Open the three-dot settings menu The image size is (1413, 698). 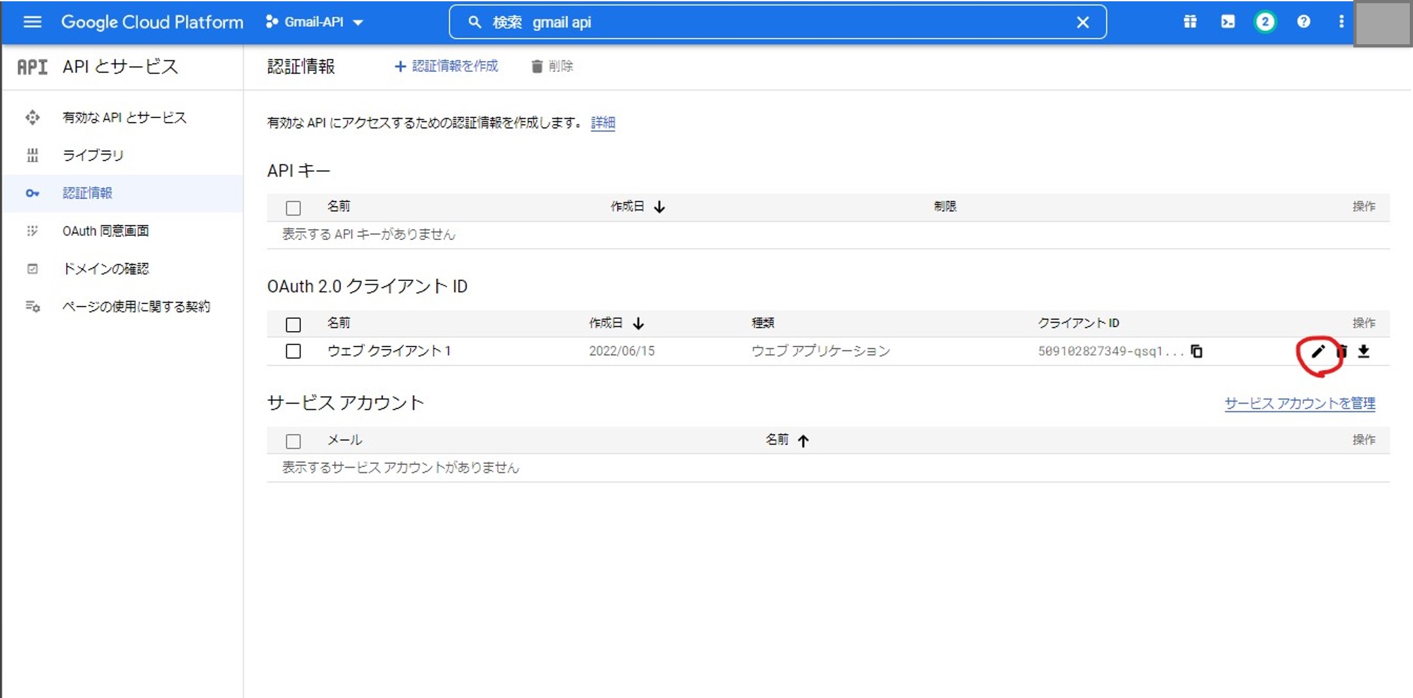1341,22
